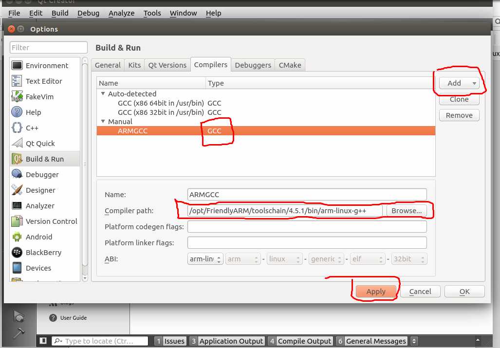Click the OK button
The height and width of the screenshot is (348, 500).
click(464, 291)
